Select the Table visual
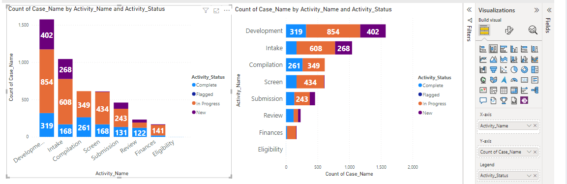 503,90
